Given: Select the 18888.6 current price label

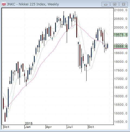Looking at the screenshot, I should pos(121,46).
